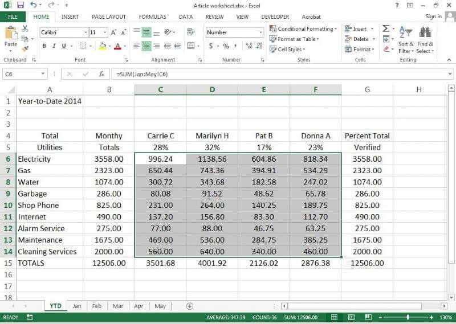The image size is (456, 324).
Task: Add a new sheet with plus icon
Action: (190, 306)
